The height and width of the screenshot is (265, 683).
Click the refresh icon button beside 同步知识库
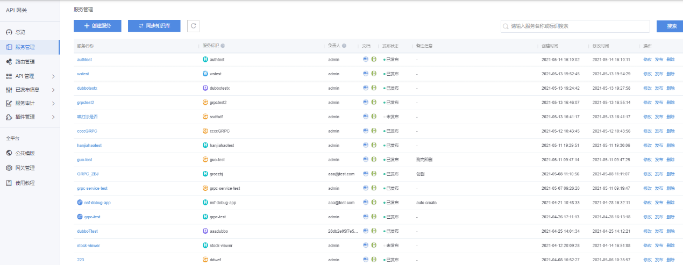tap(194, 26)
